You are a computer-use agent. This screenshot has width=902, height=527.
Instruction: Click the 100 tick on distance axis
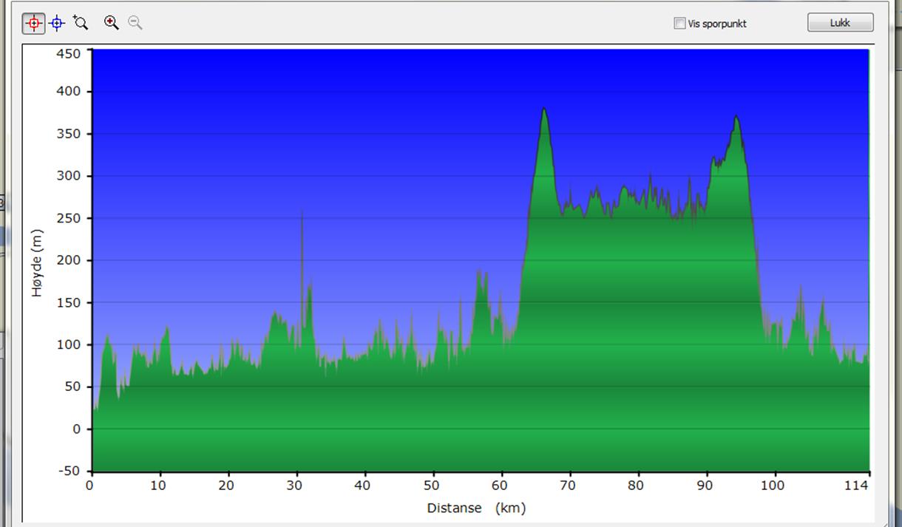[x=773, y=486]
